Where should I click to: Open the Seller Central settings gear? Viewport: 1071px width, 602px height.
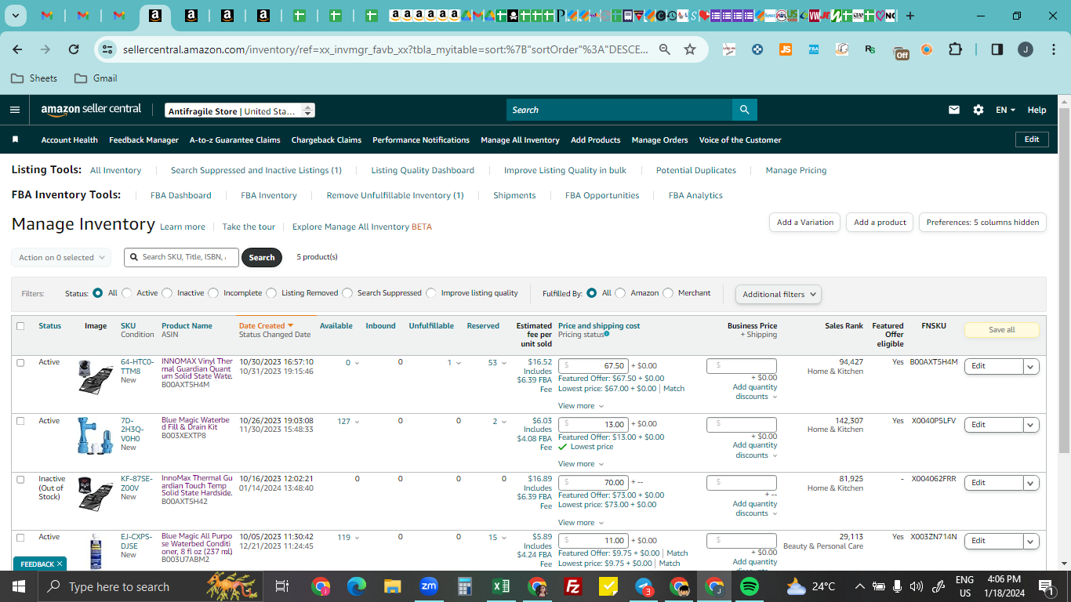(978, 110)
